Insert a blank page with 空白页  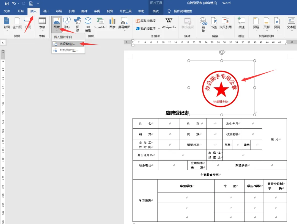[x=17, y=23]
